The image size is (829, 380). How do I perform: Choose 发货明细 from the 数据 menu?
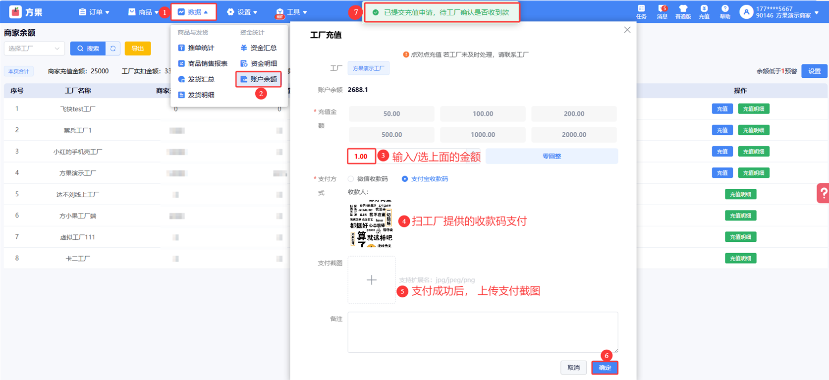[x=196, y=95]
